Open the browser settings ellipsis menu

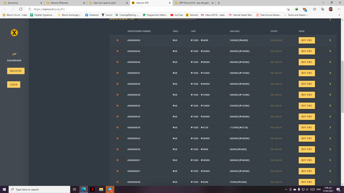click(339, 9)
